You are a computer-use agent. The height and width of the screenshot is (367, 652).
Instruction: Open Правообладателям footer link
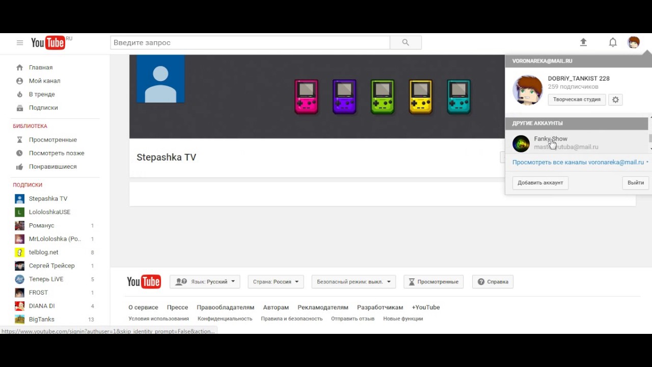(x=225, y=307)
